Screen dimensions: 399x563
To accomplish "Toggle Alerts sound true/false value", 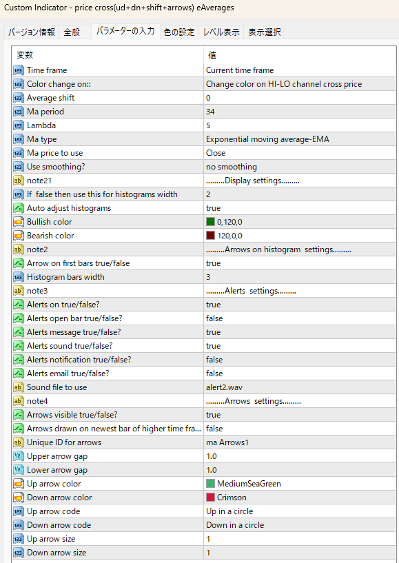I will pyautogui.click(x=300, y=346).
